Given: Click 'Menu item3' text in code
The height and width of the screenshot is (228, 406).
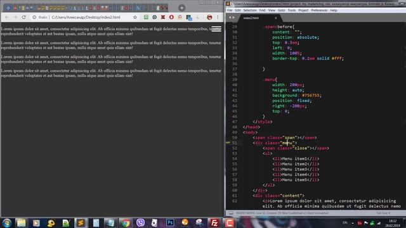Looking at the screenshot, I should [x=294, y=169].
